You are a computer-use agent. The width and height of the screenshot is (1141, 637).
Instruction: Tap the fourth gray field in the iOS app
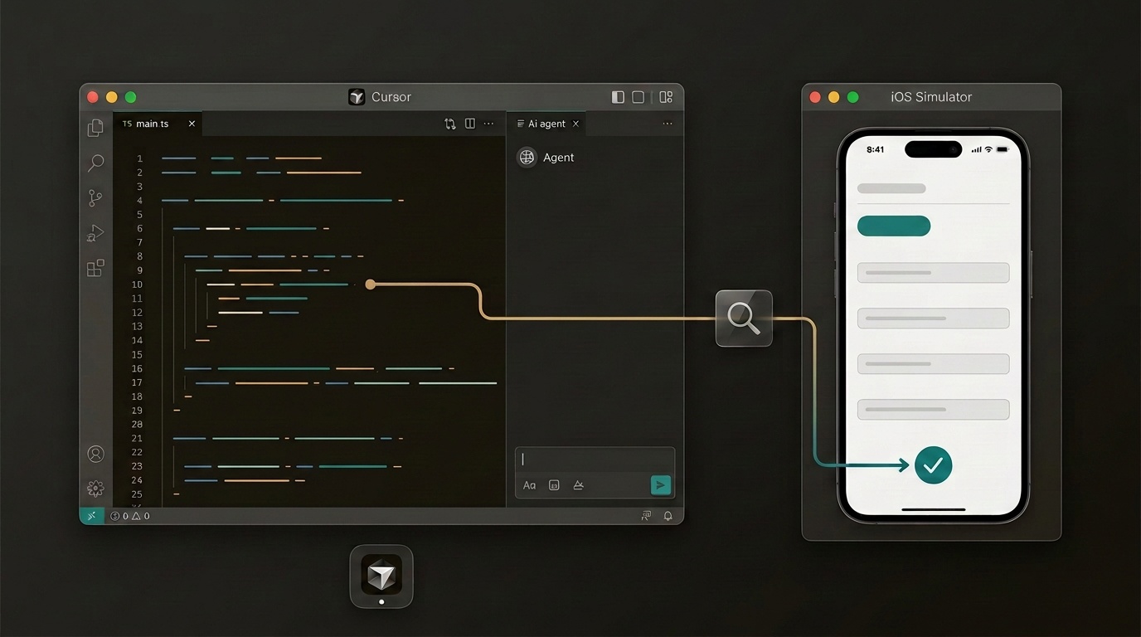click(x=933, y=409)
